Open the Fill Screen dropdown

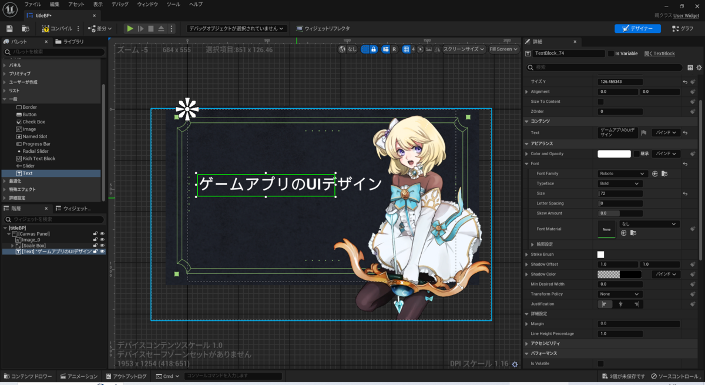pyautogui.click(x=503, y=49)
